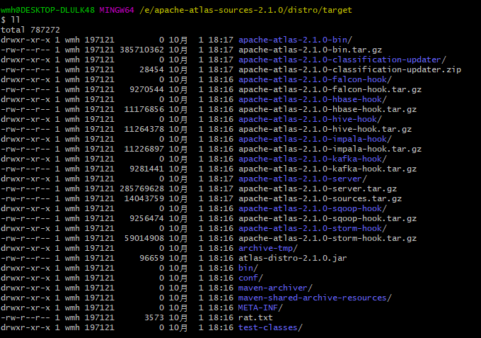This screenshot has width=481, height=338.
Task: Select the rat.txt file name
Action: 255,317
